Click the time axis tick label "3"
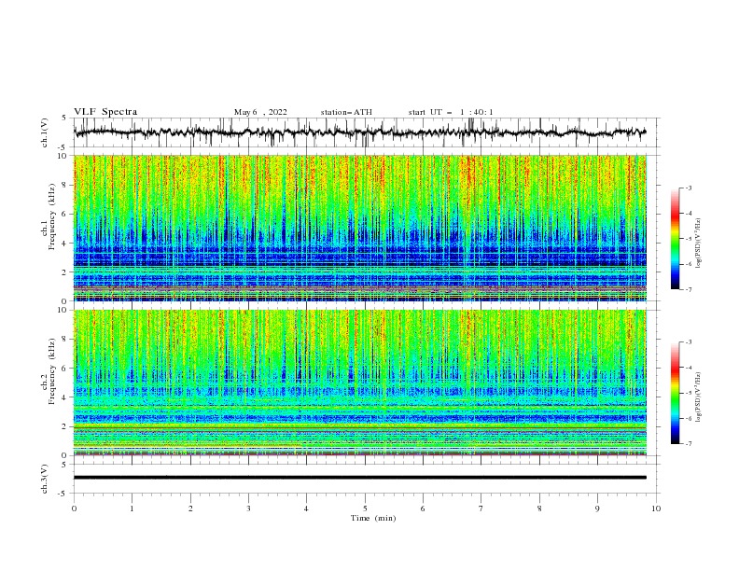Viewport: 739px width, 571px height. tap(248, 508)
